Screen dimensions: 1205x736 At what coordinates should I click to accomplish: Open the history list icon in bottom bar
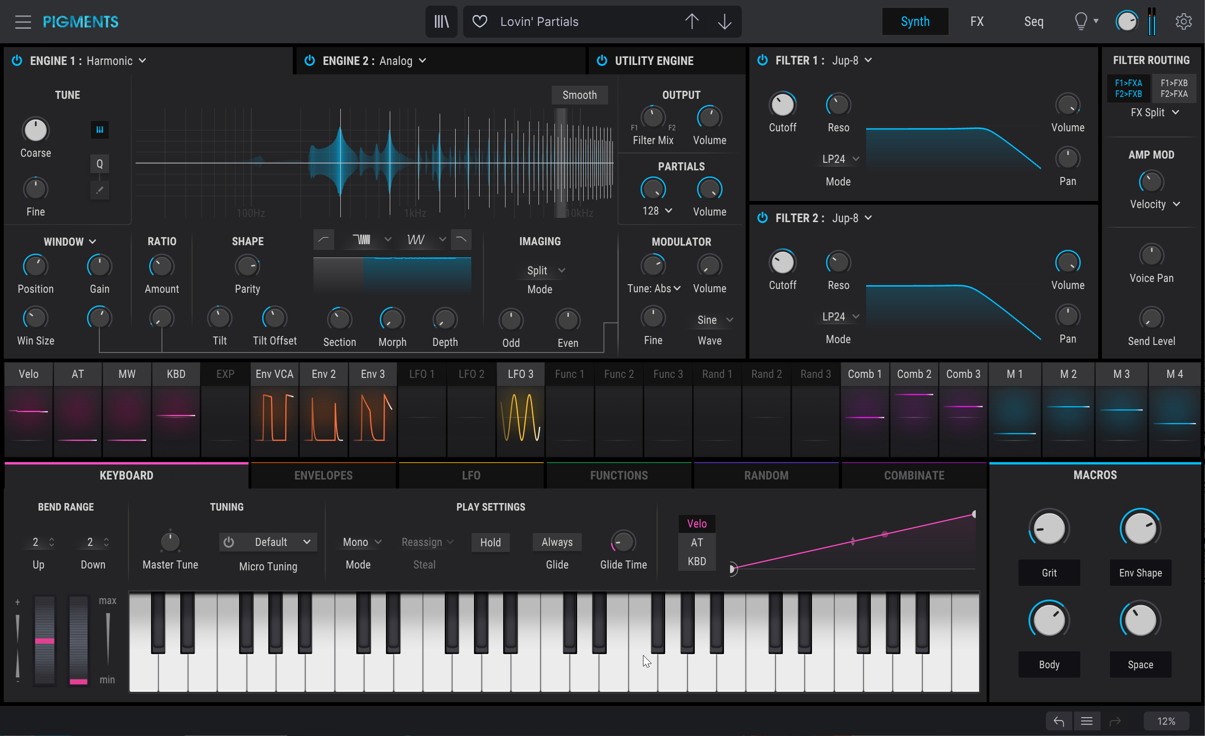tap(1087, 721)
